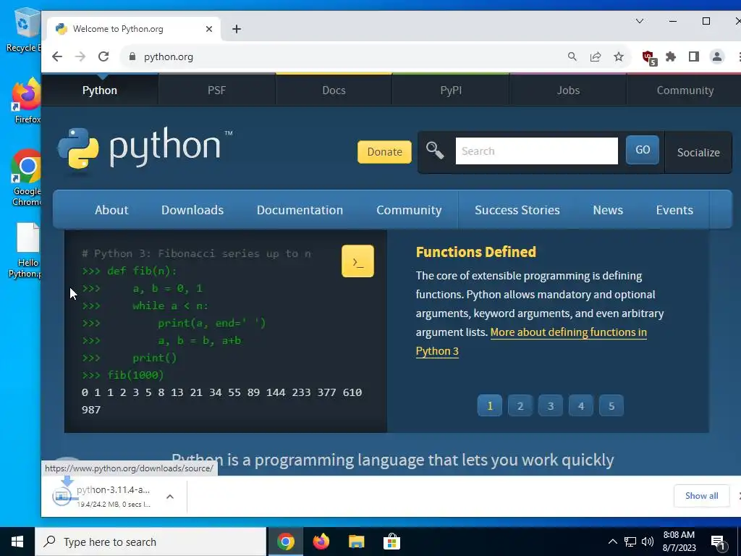Select slide 1 in the carousel

click(x=490, y=405)
